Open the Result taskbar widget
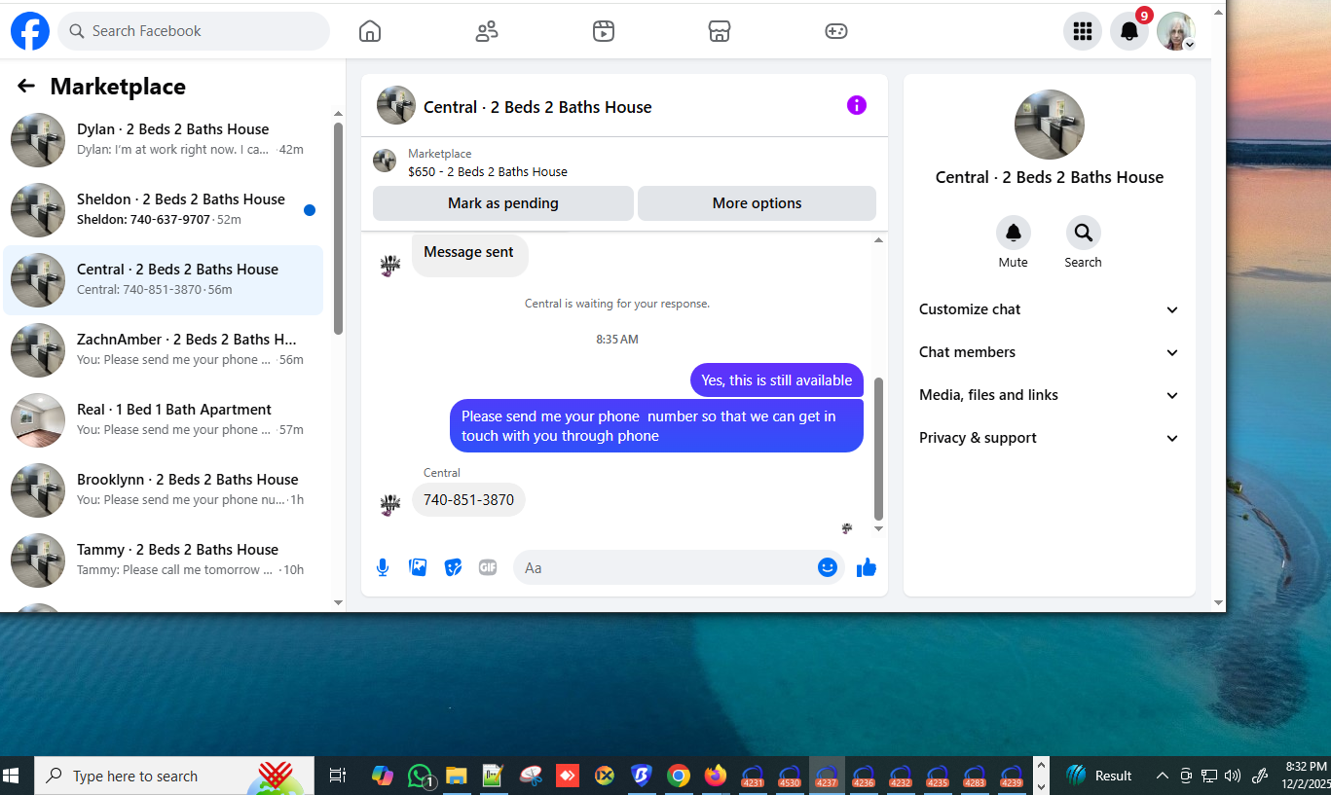This screenshot has height=795, width=1331. tap(1100, 776)
